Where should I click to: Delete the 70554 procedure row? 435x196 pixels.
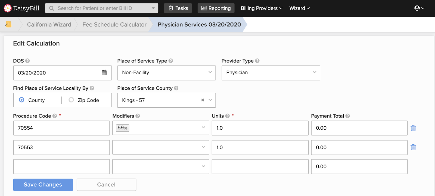[x=413, y=128]
